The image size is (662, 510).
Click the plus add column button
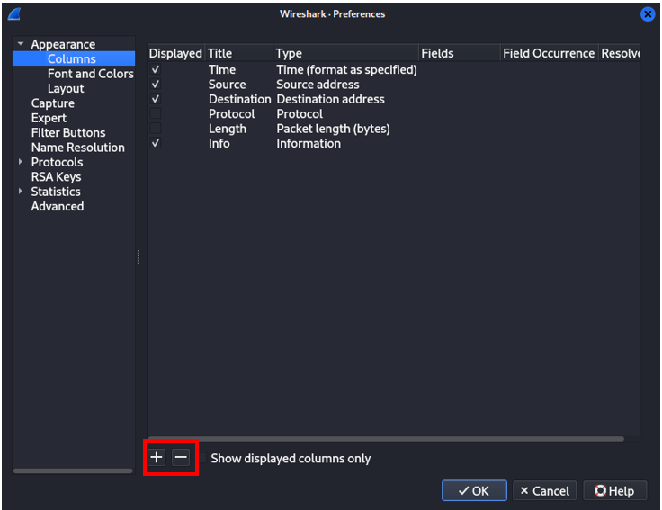[157, 457]
